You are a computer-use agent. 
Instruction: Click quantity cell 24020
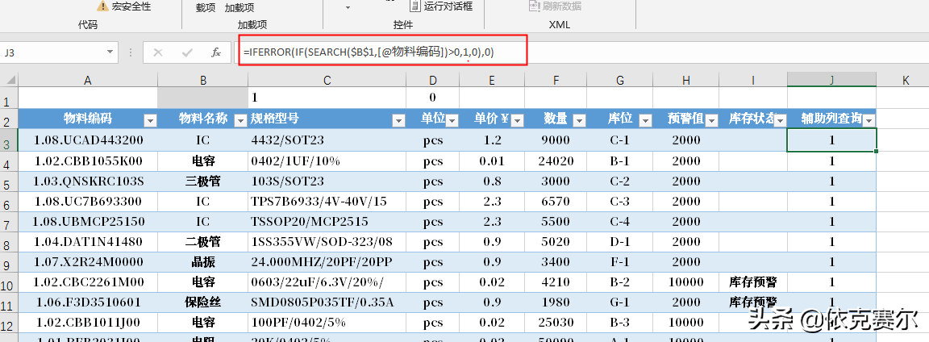pyautogui.click(x=555, y=161)
